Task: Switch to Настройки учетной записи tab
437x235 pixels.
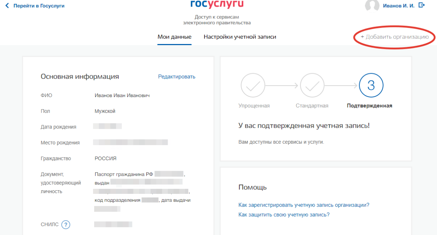Action: (x=240, y=37)
